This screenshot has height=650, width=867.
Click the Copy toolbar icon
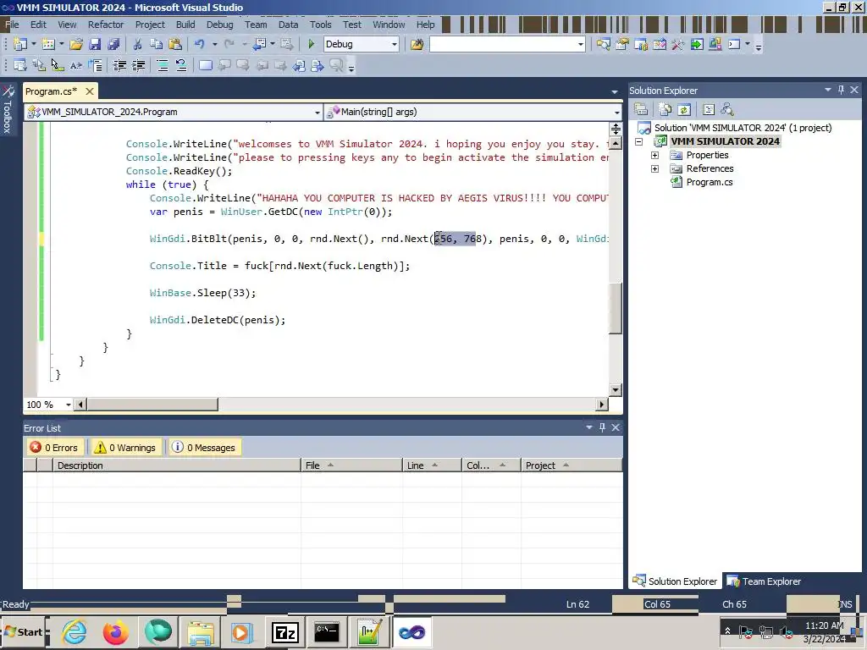[156, 44]
